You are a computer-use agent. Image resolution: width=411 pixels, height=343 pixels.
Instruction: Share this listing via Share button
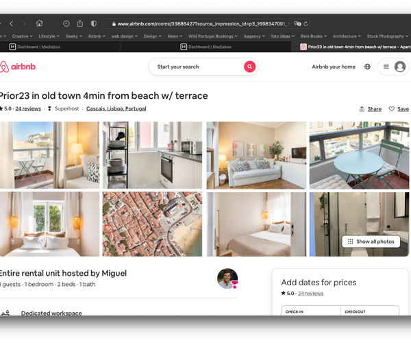(370, 109)
